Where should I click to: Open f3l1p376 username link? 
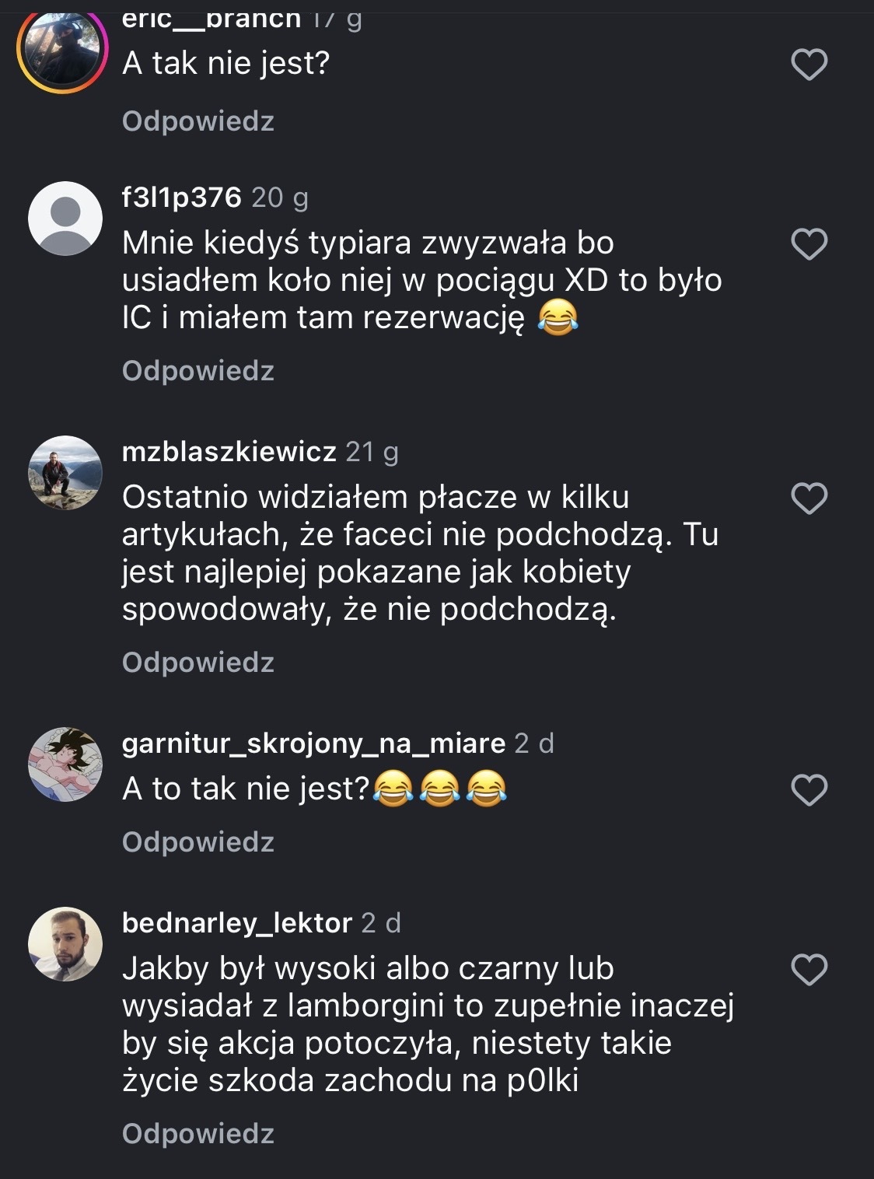click(x=182, y=198)
